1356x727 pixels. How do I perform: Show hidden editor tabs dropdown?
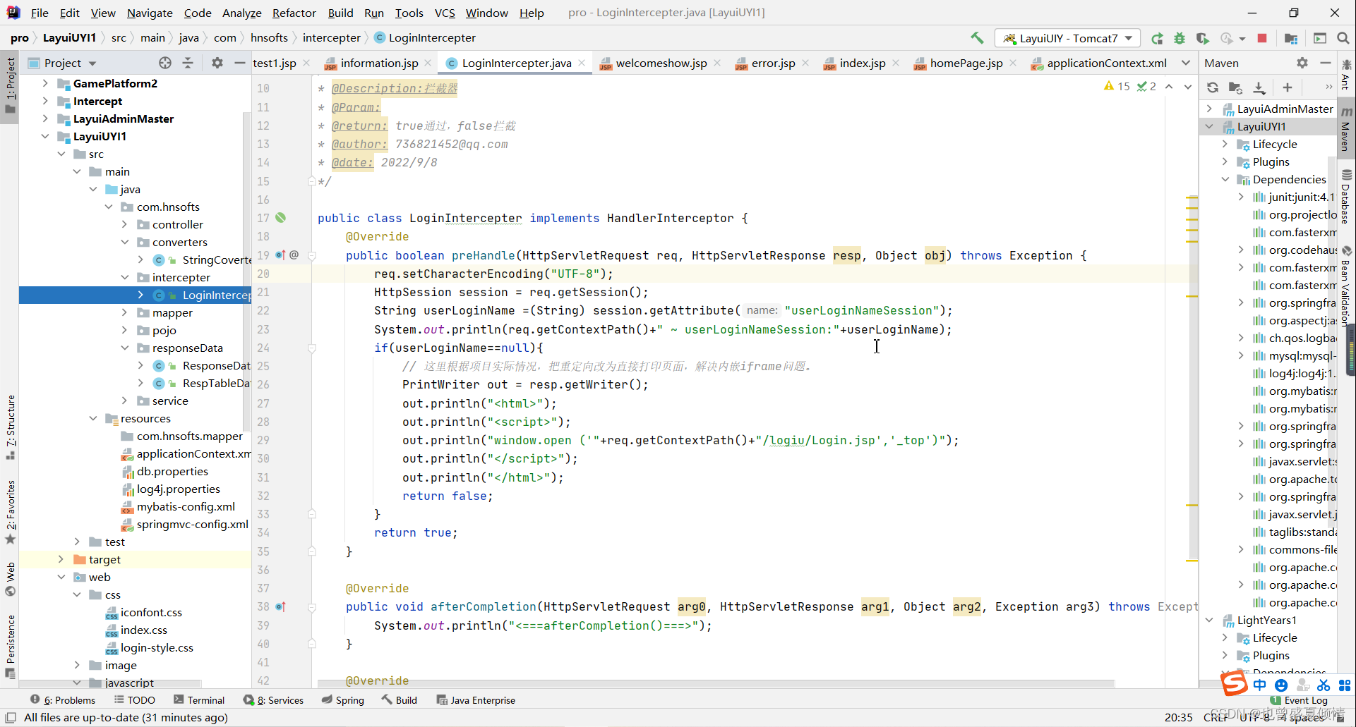click(1186, 63)
